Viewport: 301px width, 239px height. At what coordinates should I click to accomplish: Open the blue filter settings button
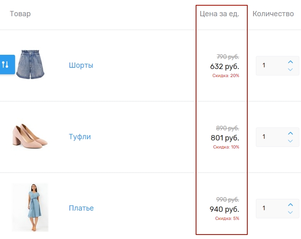(x=7, y=65)
